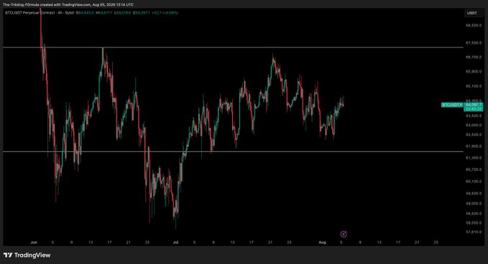The image size is (488, 264).
Task: Click the Open value in OHLC legend
Action: pyautogui.click(x=86, y=13)
